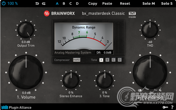Select Tone preset D

(x=120, y=60)
